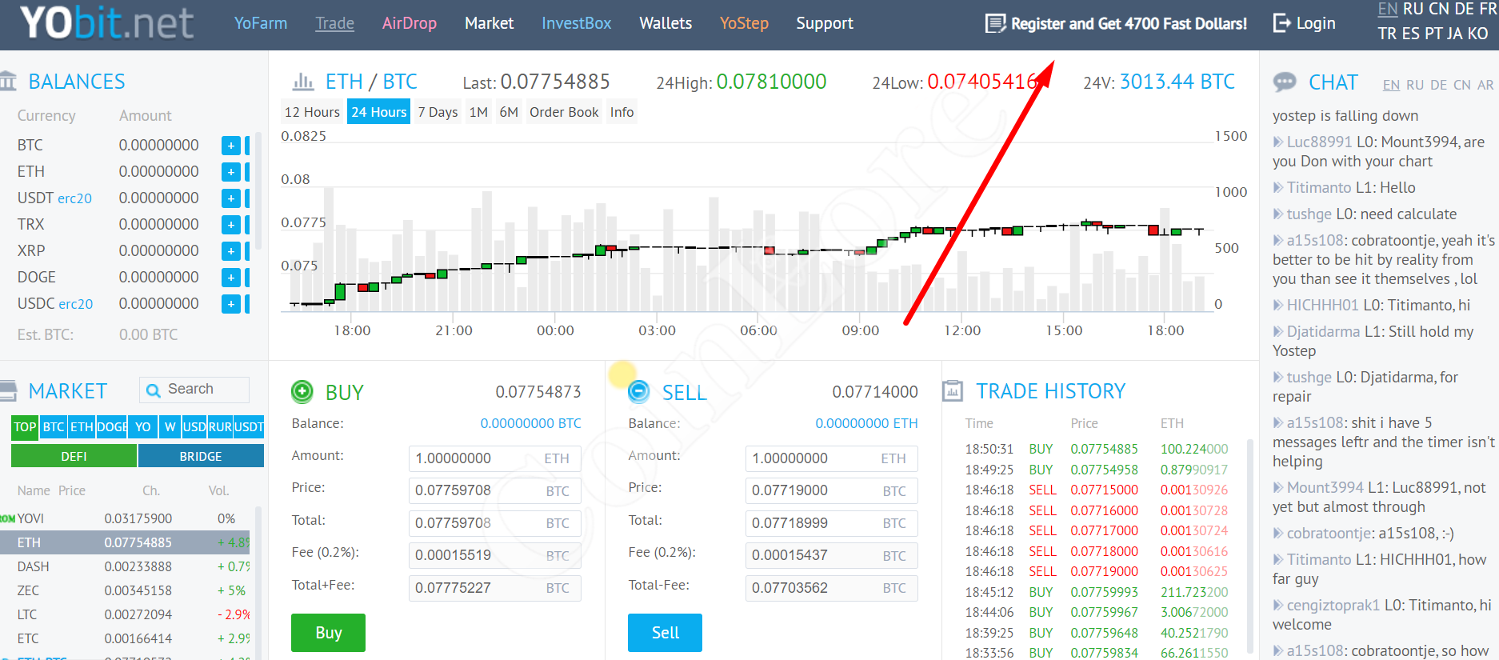This screenshot has height=660, width=1499.
Task: Click the chat bubble icon
Action: tap(1285, 82)
